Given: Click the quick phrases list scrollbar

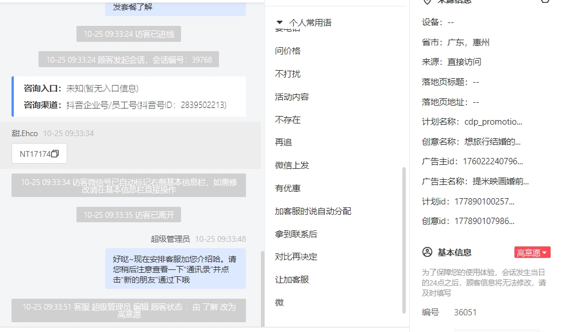Looking at the screenshot, I should click(x=404, y=240).
